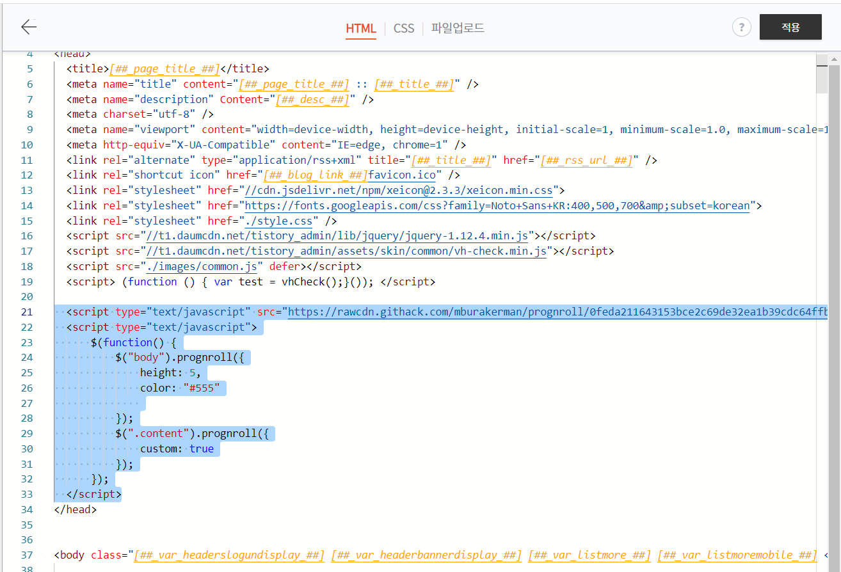Click the [##_var_listmore_##] placeholder
The width and height of the screenshot is (841, 572).
coord(589,555)
